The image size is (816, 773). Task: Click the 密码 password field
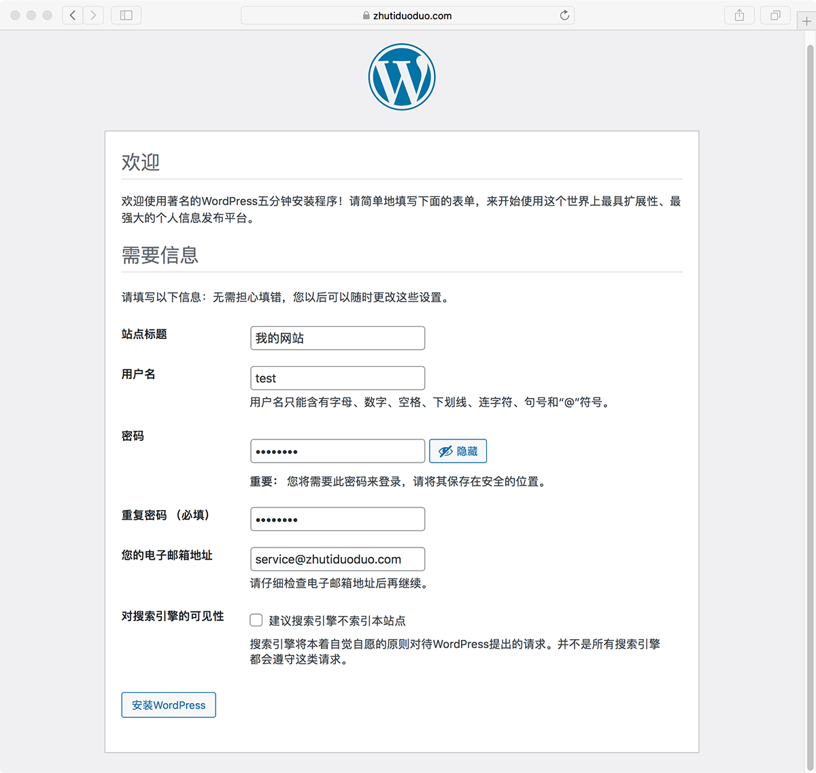click(338, 451)
